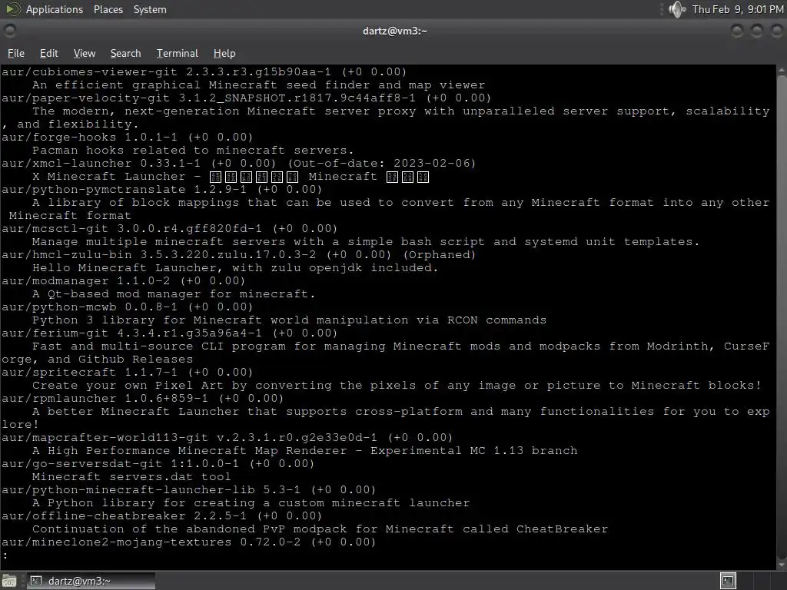787x590 pixels.
Task: Open the terminal Edit menu
Action: pos(48,53)
